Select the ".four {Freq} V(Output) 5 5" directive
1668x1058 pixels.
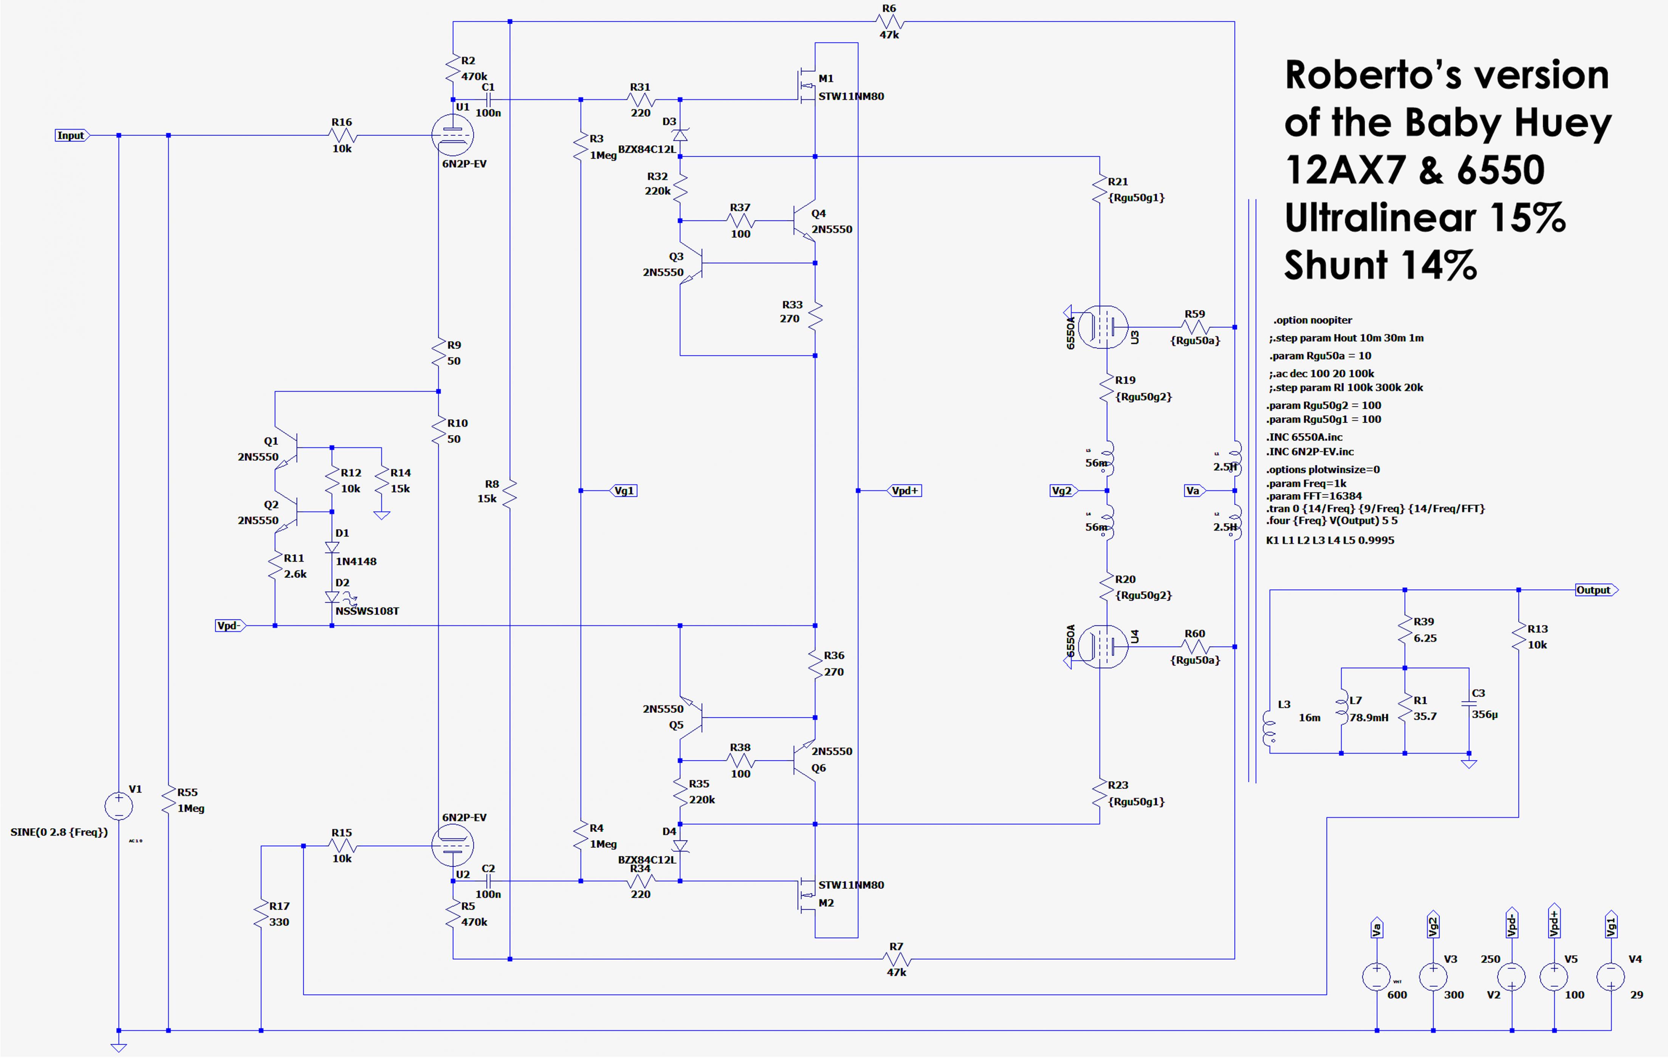pyautogui.click(x=1331, y=520)
